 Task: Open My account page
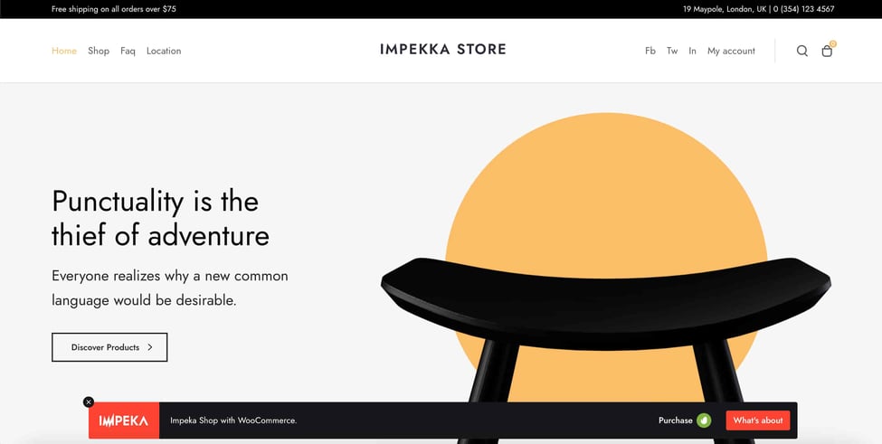pos(731,52)
